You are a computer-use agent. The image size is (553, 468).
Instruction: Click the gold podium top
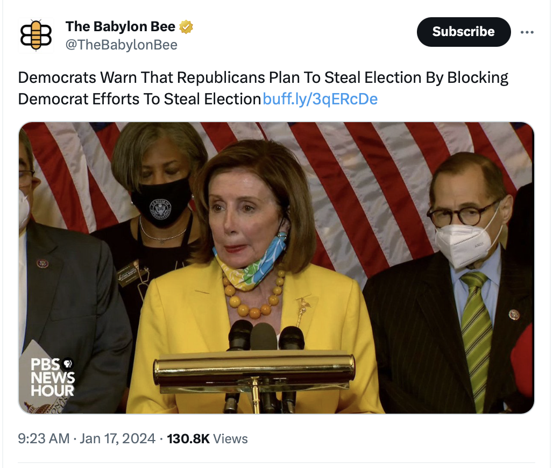(253, 368)
